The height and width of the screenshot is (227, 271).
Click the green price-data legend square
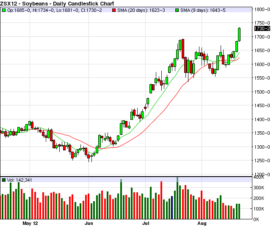(4, 10)
